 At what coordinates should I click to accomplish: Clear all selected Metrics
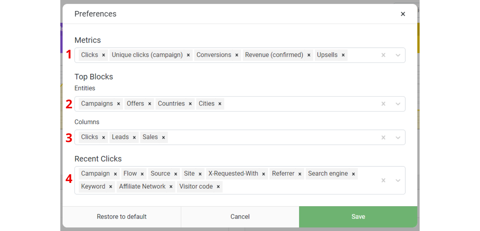(x=383, y=55)
